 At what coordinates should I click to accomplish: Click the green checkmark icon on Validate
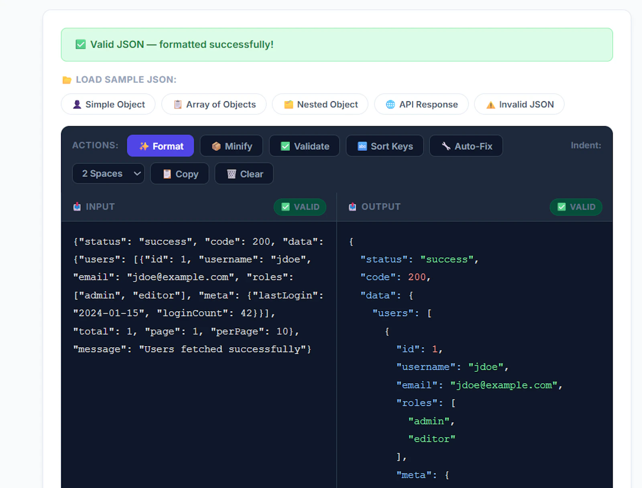coord(285,146)
